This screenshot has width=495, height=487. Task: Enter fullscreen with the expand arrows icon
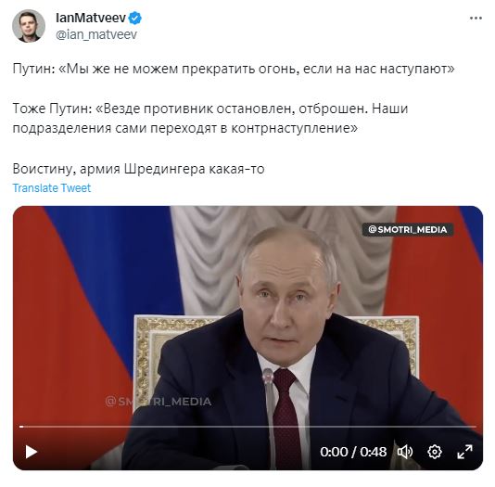tap(464, 452)
